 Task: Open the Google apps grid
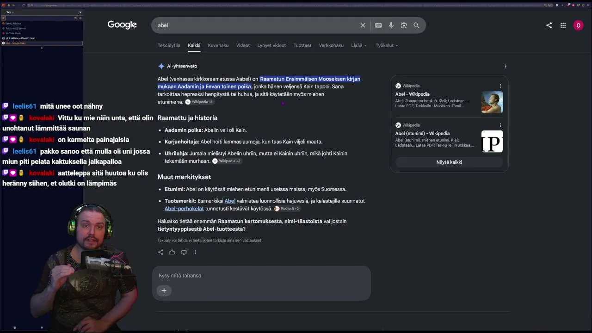pyautogui.click(x=563, y=25)
